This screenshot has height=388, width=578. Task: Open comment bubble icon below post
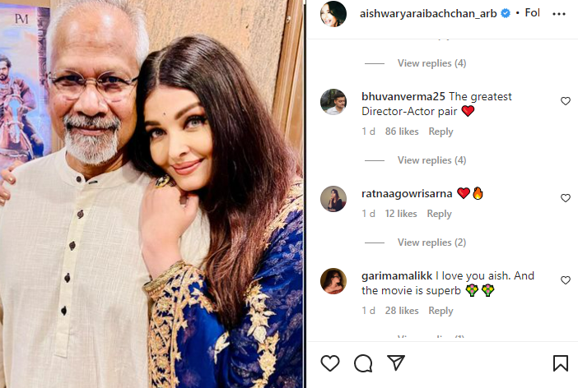[x=363, y=363]
